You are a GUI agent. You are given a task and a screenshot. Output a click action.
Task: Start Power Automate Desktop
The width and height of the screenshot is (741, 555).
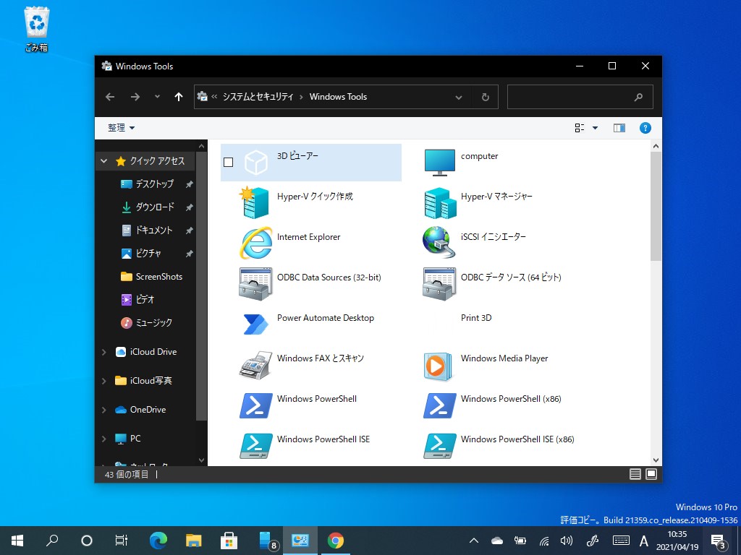[326, 317]
